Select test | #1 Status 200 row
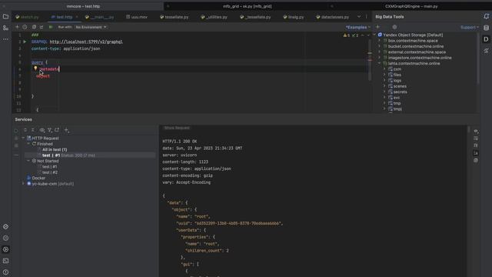Image resolution: width=492 pixels, height=277 pixels. pyautogui.click(x=91, y=155)
